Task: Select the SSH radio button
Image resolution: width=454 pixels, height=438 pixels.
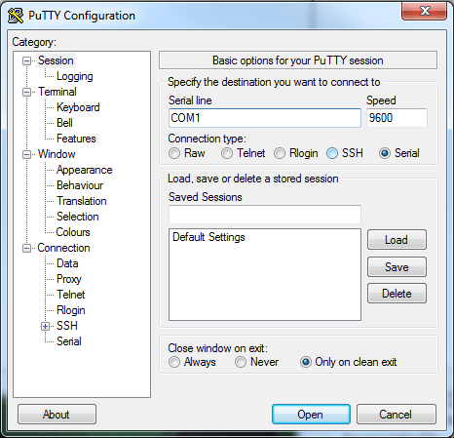Action: (x=332, y=153)
